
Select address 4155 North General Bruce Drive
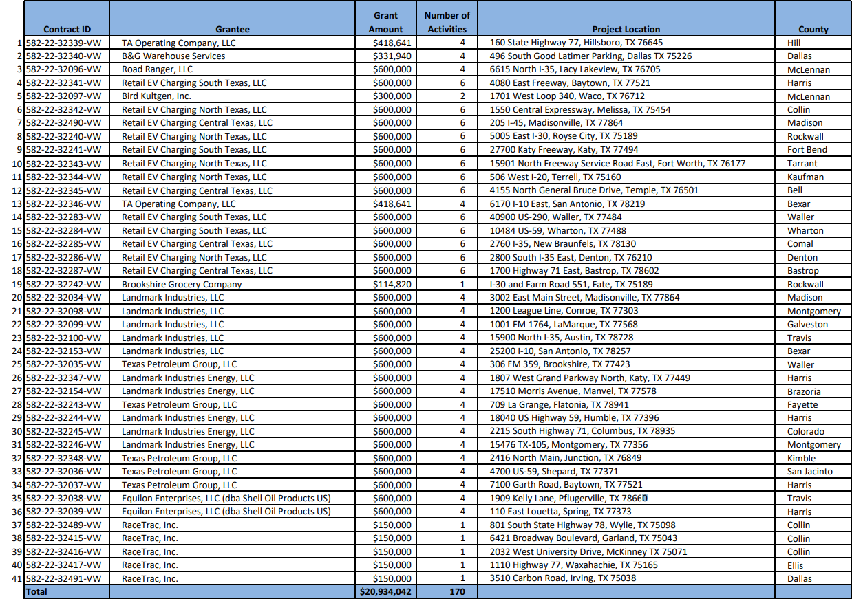pyautogui.click(x=594, y=190)
